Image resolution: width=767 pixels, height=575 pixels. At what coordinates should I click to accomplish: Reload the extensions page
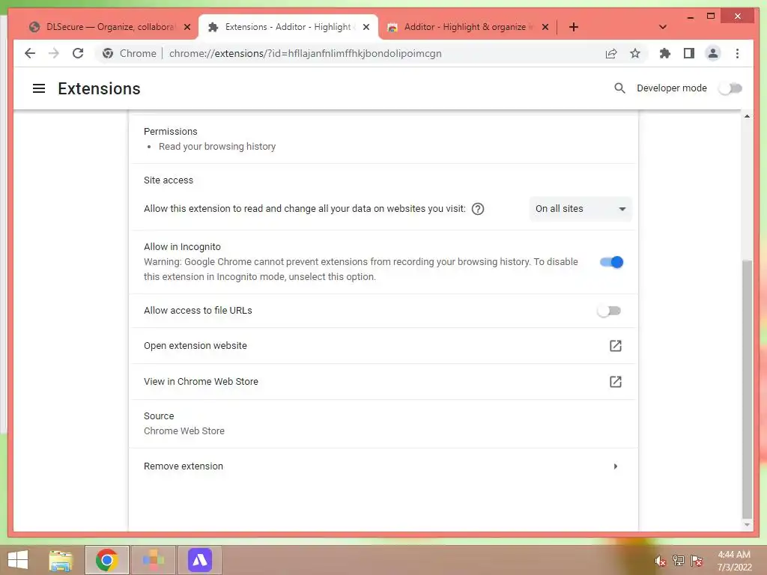click(78, 53)
